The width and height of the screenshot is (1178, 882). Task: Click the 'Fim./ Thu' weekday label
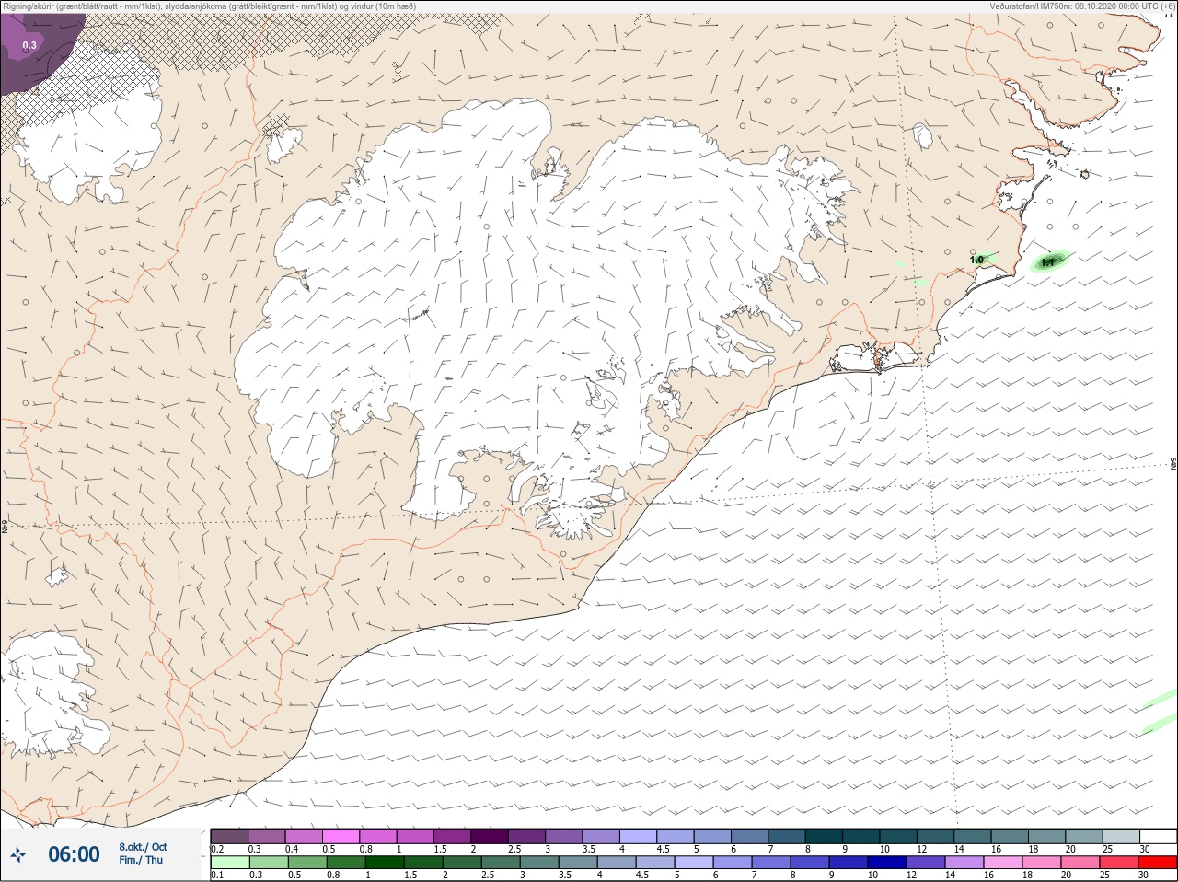coord(141,860)
